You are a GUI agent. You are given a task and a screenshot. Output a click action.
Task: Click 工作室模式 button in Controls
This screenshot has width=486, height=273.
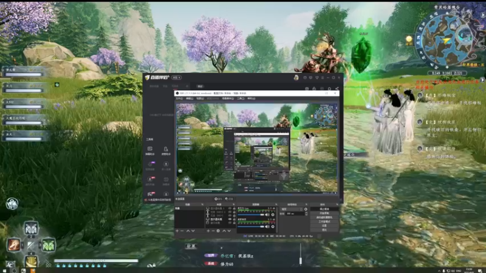(324, 221)
